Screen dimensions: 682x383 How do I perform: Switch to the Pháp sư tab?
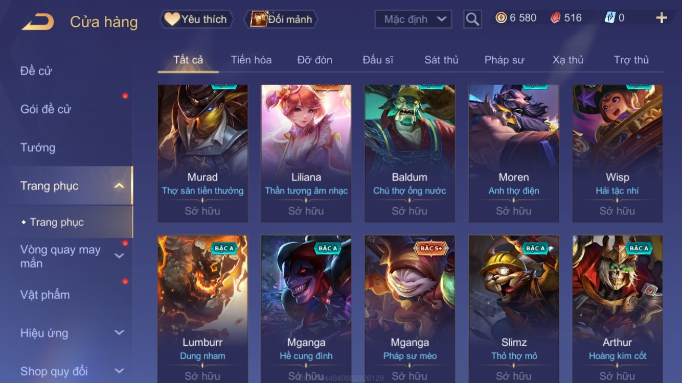504,60
